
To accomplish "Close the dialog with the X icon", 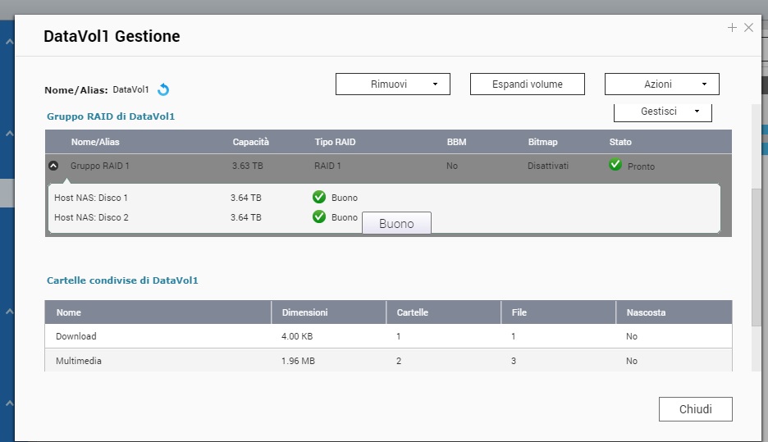I will click(748, 28).
